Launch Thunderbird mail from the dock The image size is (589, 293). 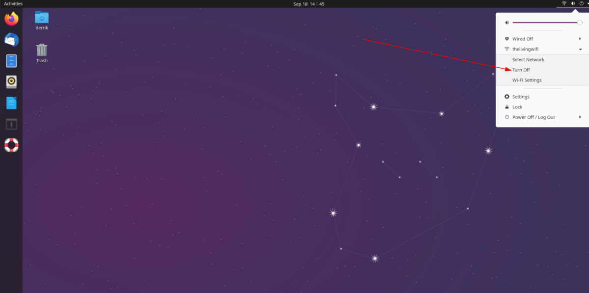pos(11,40)
